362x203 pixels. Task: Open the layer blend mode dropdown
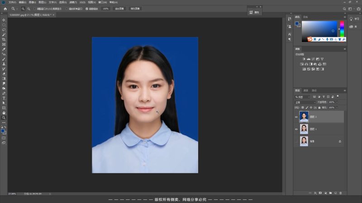pos(305,102)
